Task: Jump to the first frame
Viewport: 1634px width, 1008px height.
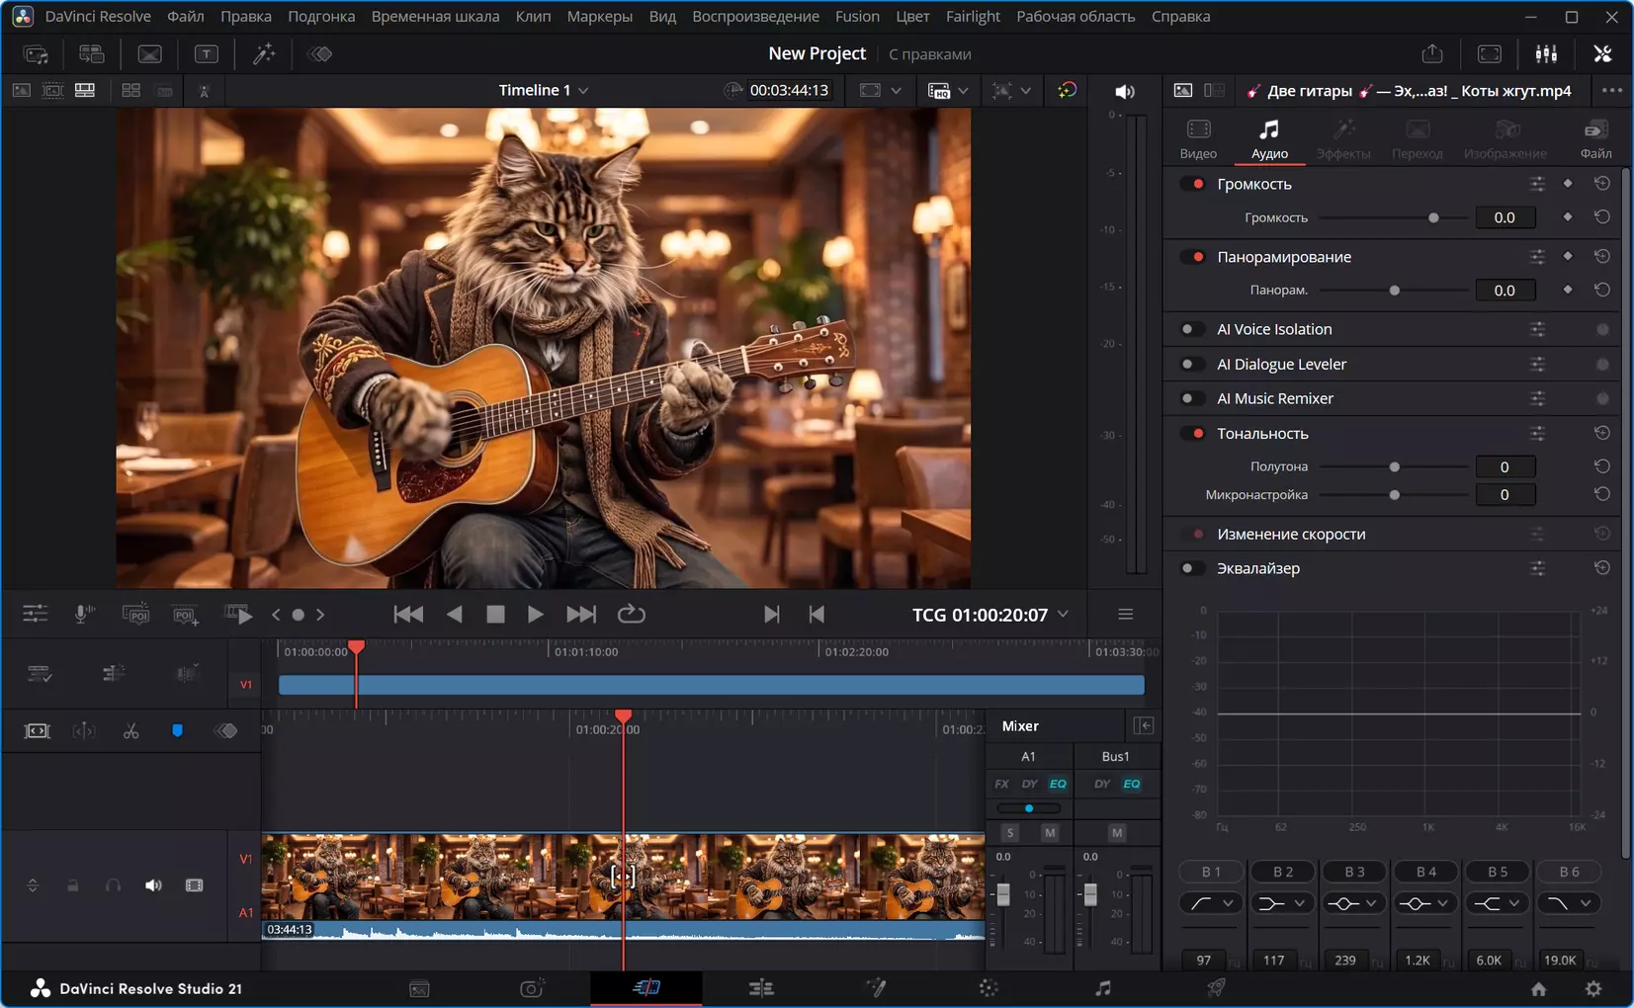Action: pos(408,615)
